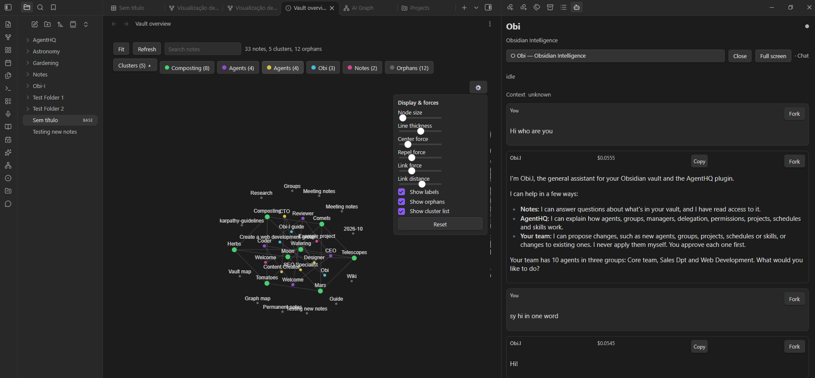
Task: Click the Reset button in Display & forces
Action: [440, 224]
